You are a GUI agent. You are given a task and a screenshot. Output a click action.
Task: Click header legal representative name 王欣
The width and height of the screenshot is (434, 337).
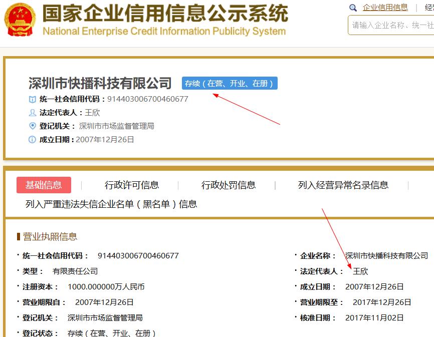click(x=92, y=113)
